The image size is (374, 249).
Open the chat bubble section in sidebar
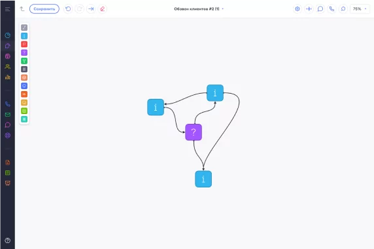coord(8,125)
